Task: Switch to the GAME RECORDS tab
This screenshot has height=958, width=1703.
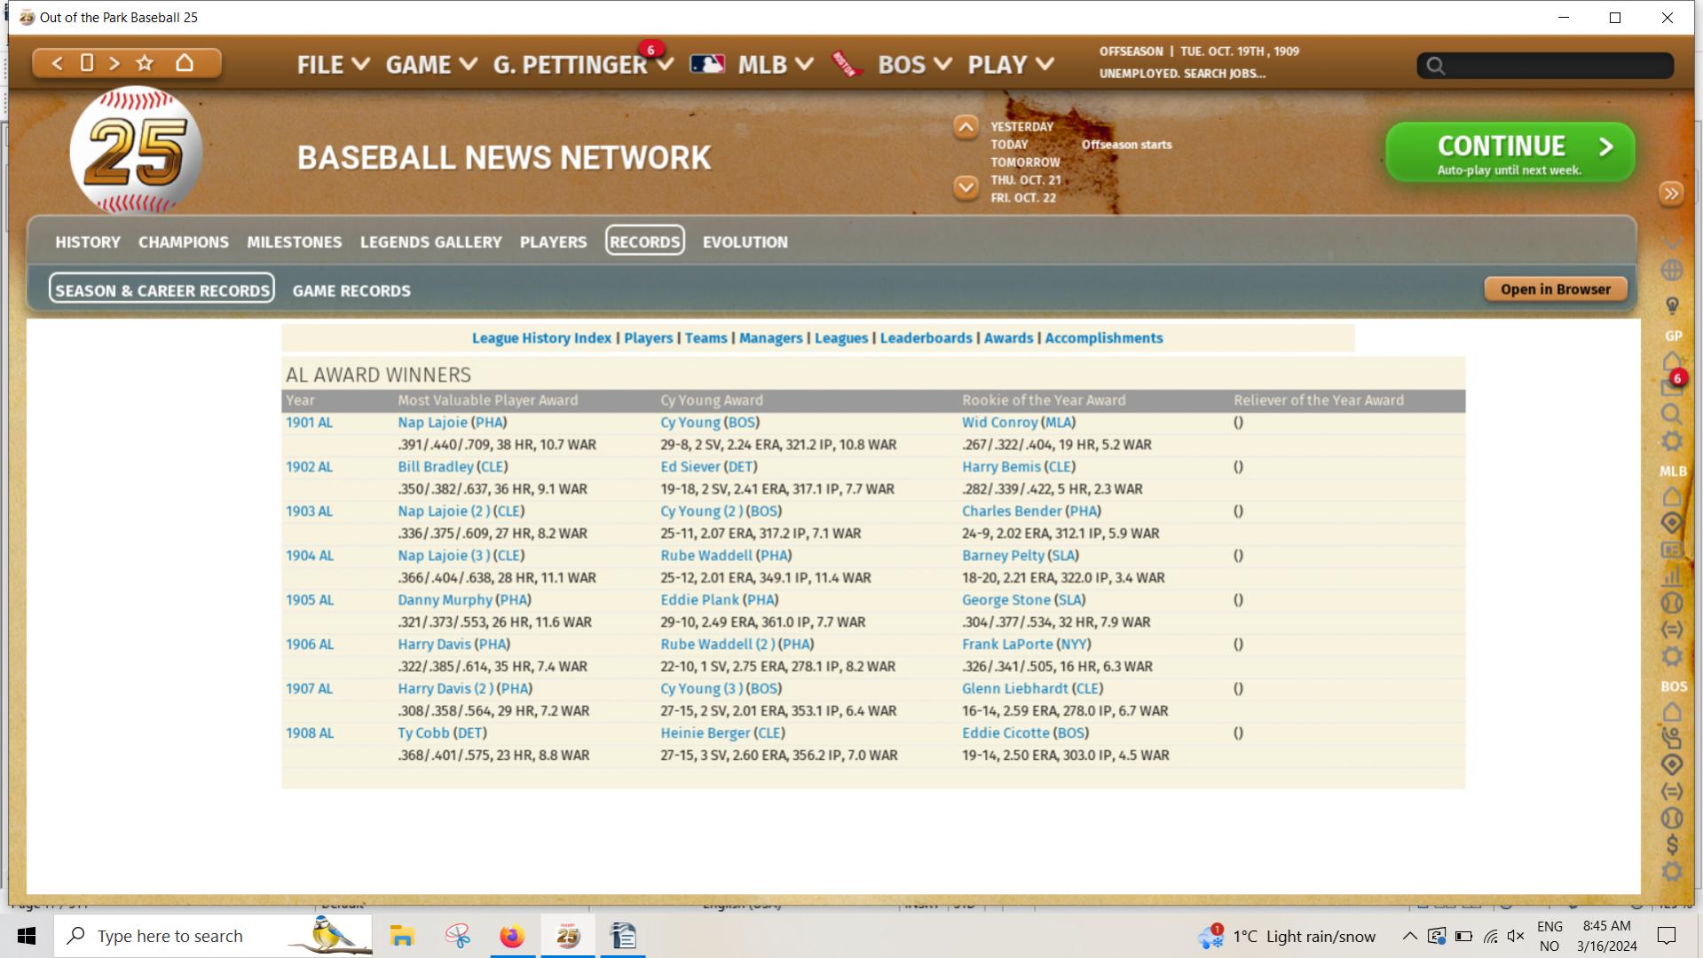Action: click(351, 290)
